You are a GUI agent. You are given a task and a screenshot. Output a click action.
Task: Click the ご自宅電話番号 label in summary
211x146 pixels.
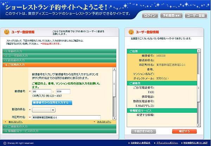click(x=144, y=88)
